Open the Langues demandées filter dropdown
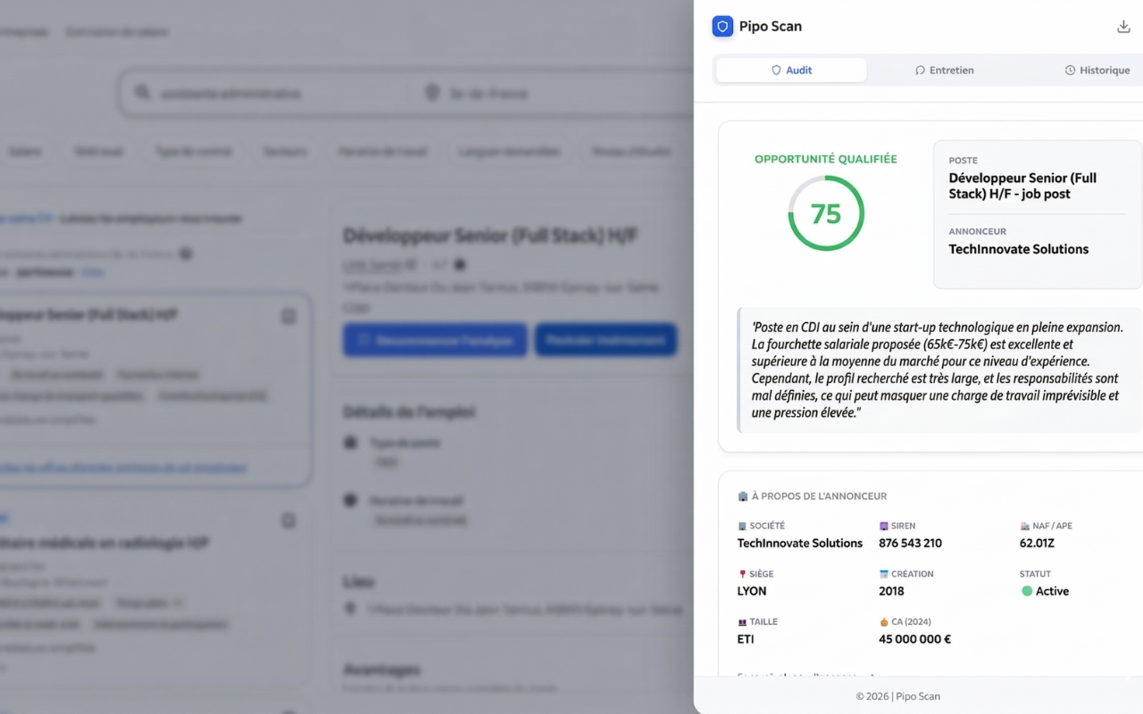 click(510, 152)
